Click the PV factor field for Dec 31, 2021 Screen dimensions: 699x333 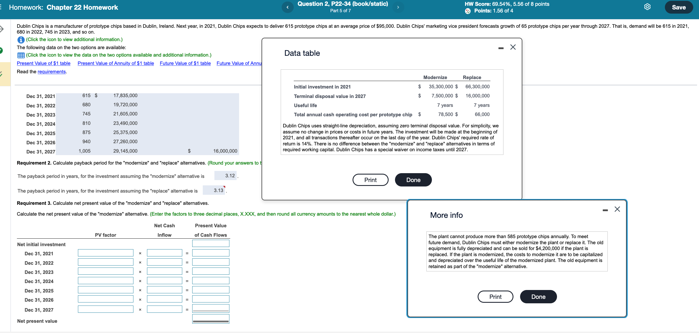coord(105,253)
